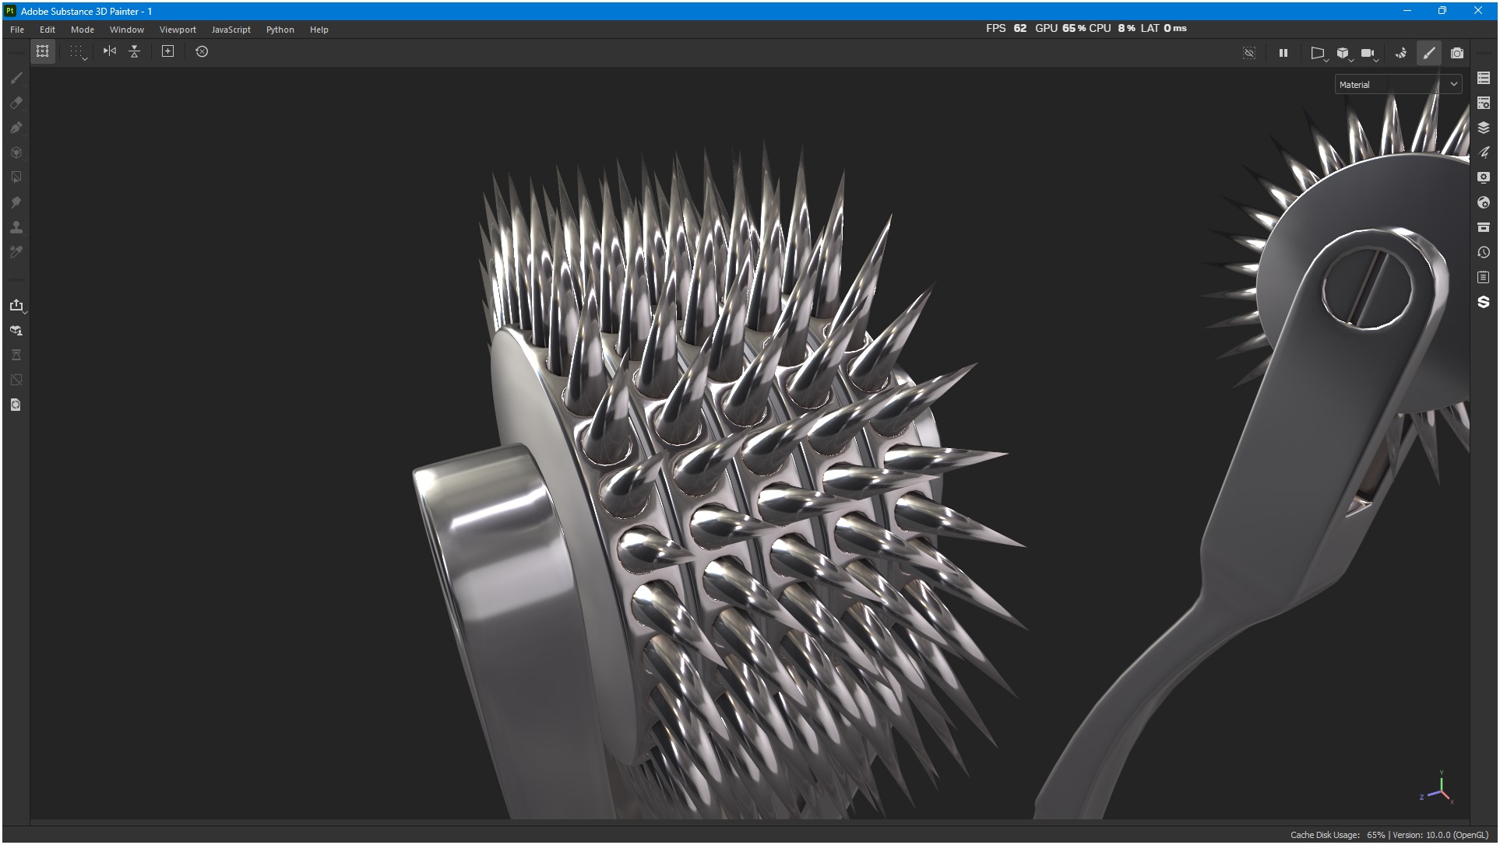The image size is (1500, 845).
Task: Open the File menu
Action: pyautogui.click(x=17, y=30)
